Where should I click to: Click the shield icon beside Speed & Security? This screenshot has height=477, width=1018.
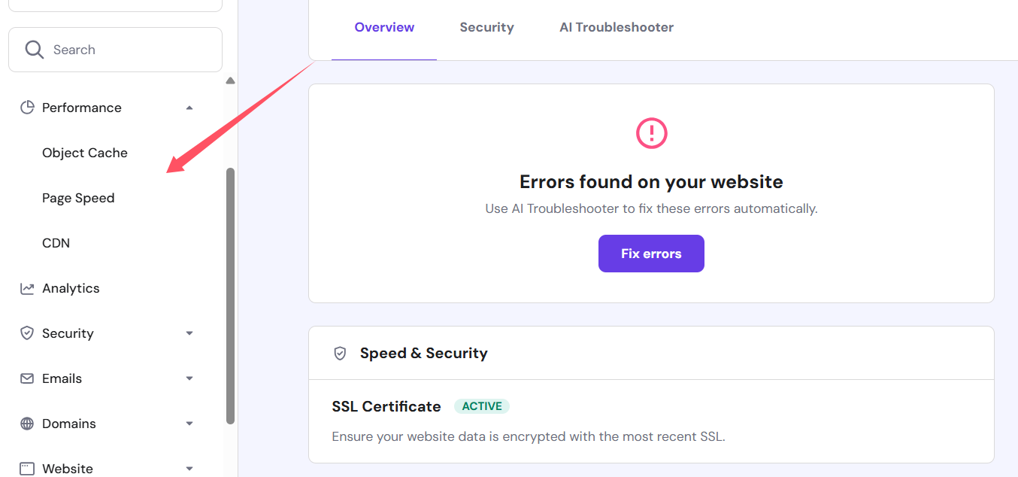(340, 354)
